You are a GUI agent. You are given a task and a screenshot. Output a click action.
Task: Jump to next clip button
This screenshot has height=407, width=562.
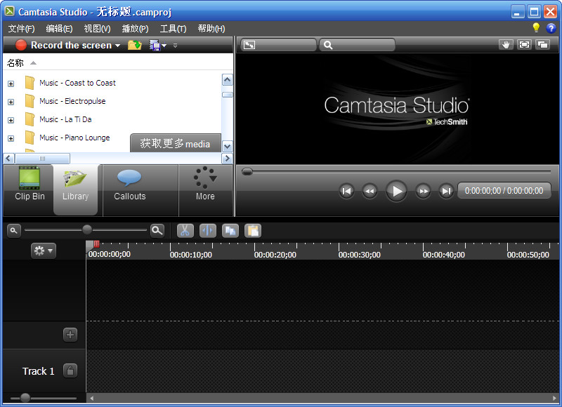pyautogui.click(x=446, y=191)
